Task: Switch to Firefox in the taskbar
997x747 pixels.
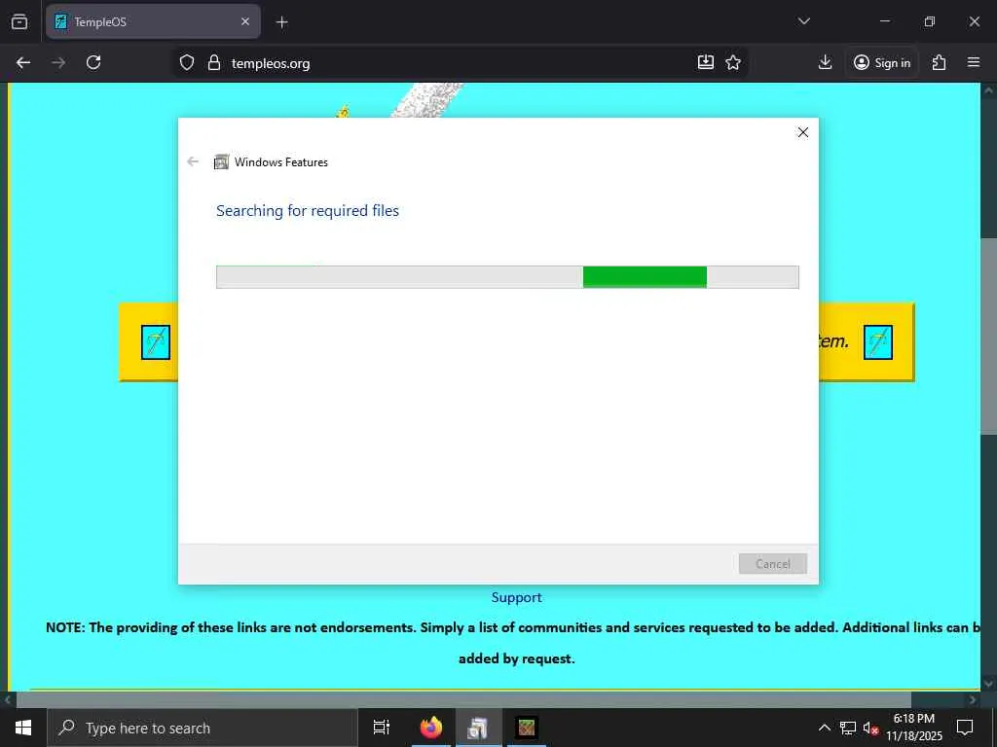Action: click(431, 728)
